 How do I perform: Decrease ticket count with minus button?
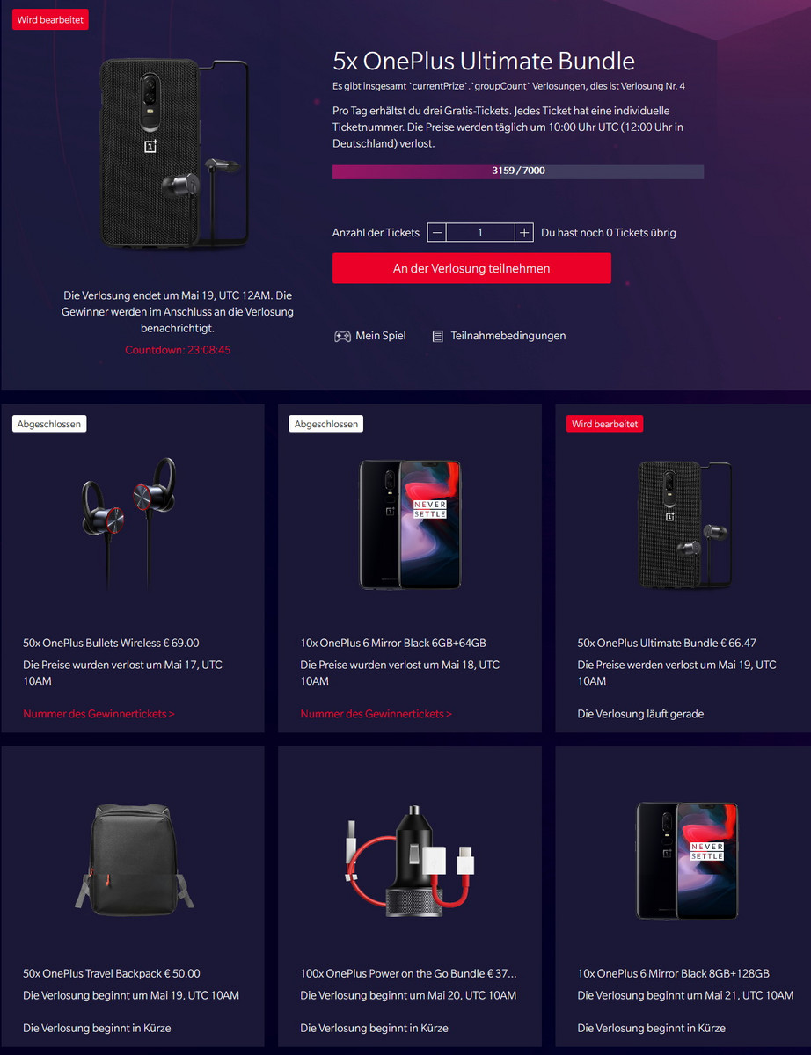click(x=437, y=233)
